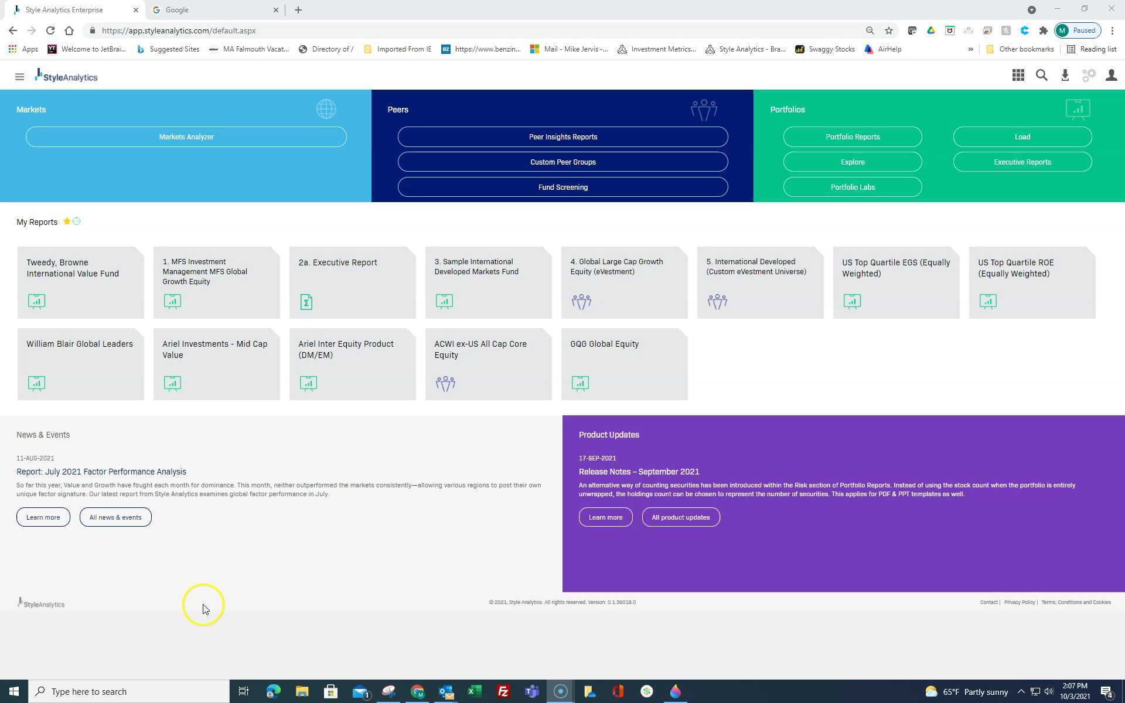Image resolution: width=1125 pixels, height=703 pixels.
Task: Click the Report: July 2021 Factor Performance link
Action: (x=101, y=472)
